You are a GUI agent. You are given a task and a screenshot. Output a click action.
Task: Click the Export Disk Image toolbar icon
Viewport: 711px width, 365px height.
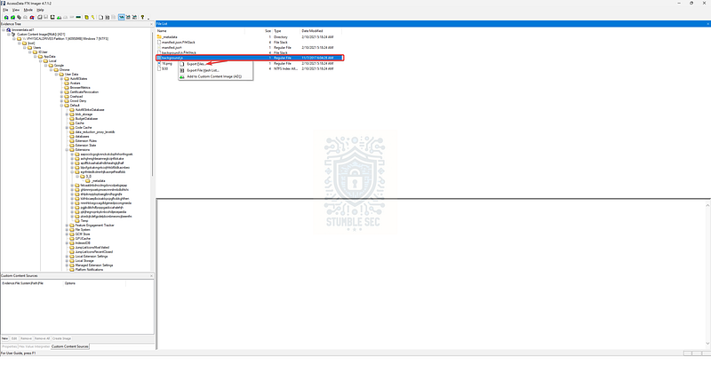pyautogui.click(x=46, y=17)
